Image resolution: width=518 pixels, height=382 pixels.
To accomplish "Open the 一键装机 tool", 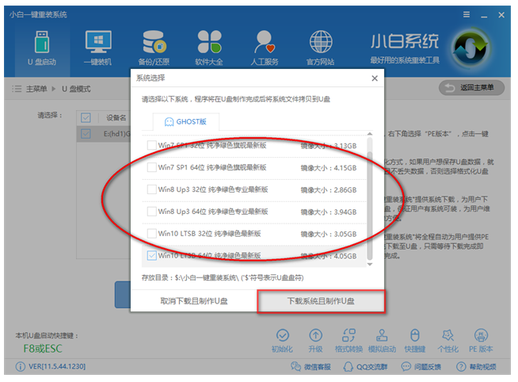I will pos(97,48).
